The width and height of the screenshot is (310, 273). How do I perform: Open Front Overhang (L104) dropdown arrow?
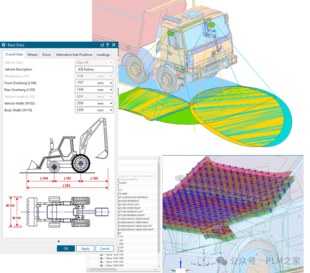click(x=111, y=83)
